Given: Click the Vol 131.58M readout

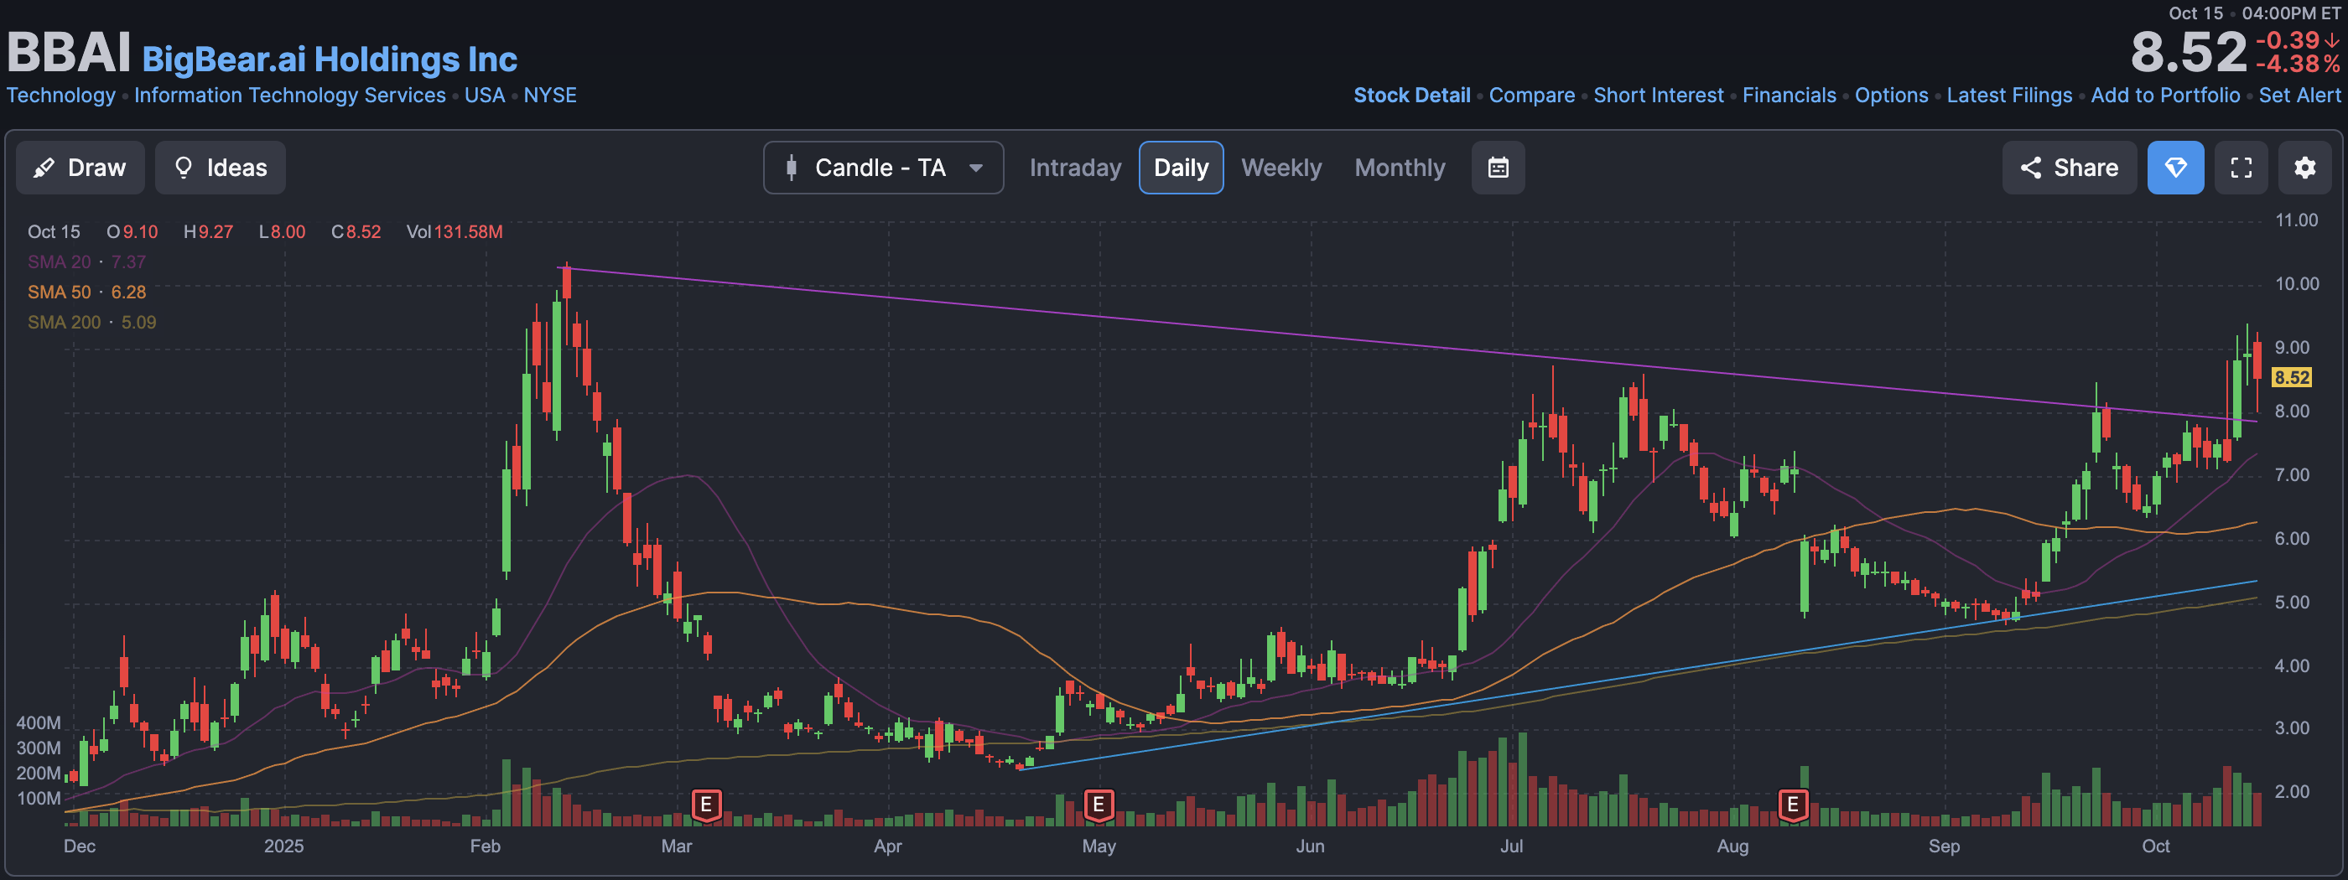Looking at the screenshot, I should [454, 232].
